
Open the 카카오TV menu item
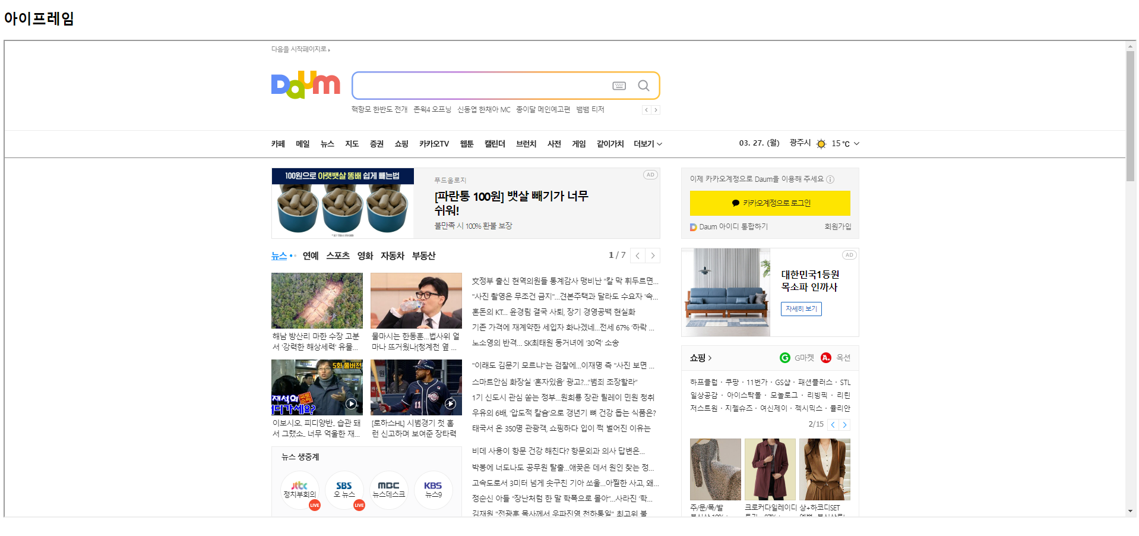[434, 144]
